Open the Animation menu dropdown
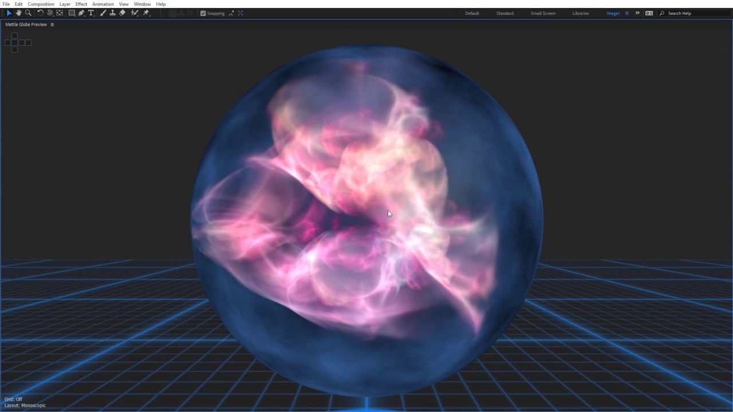This screenshot has width=733, height=412. click(103, 4)
